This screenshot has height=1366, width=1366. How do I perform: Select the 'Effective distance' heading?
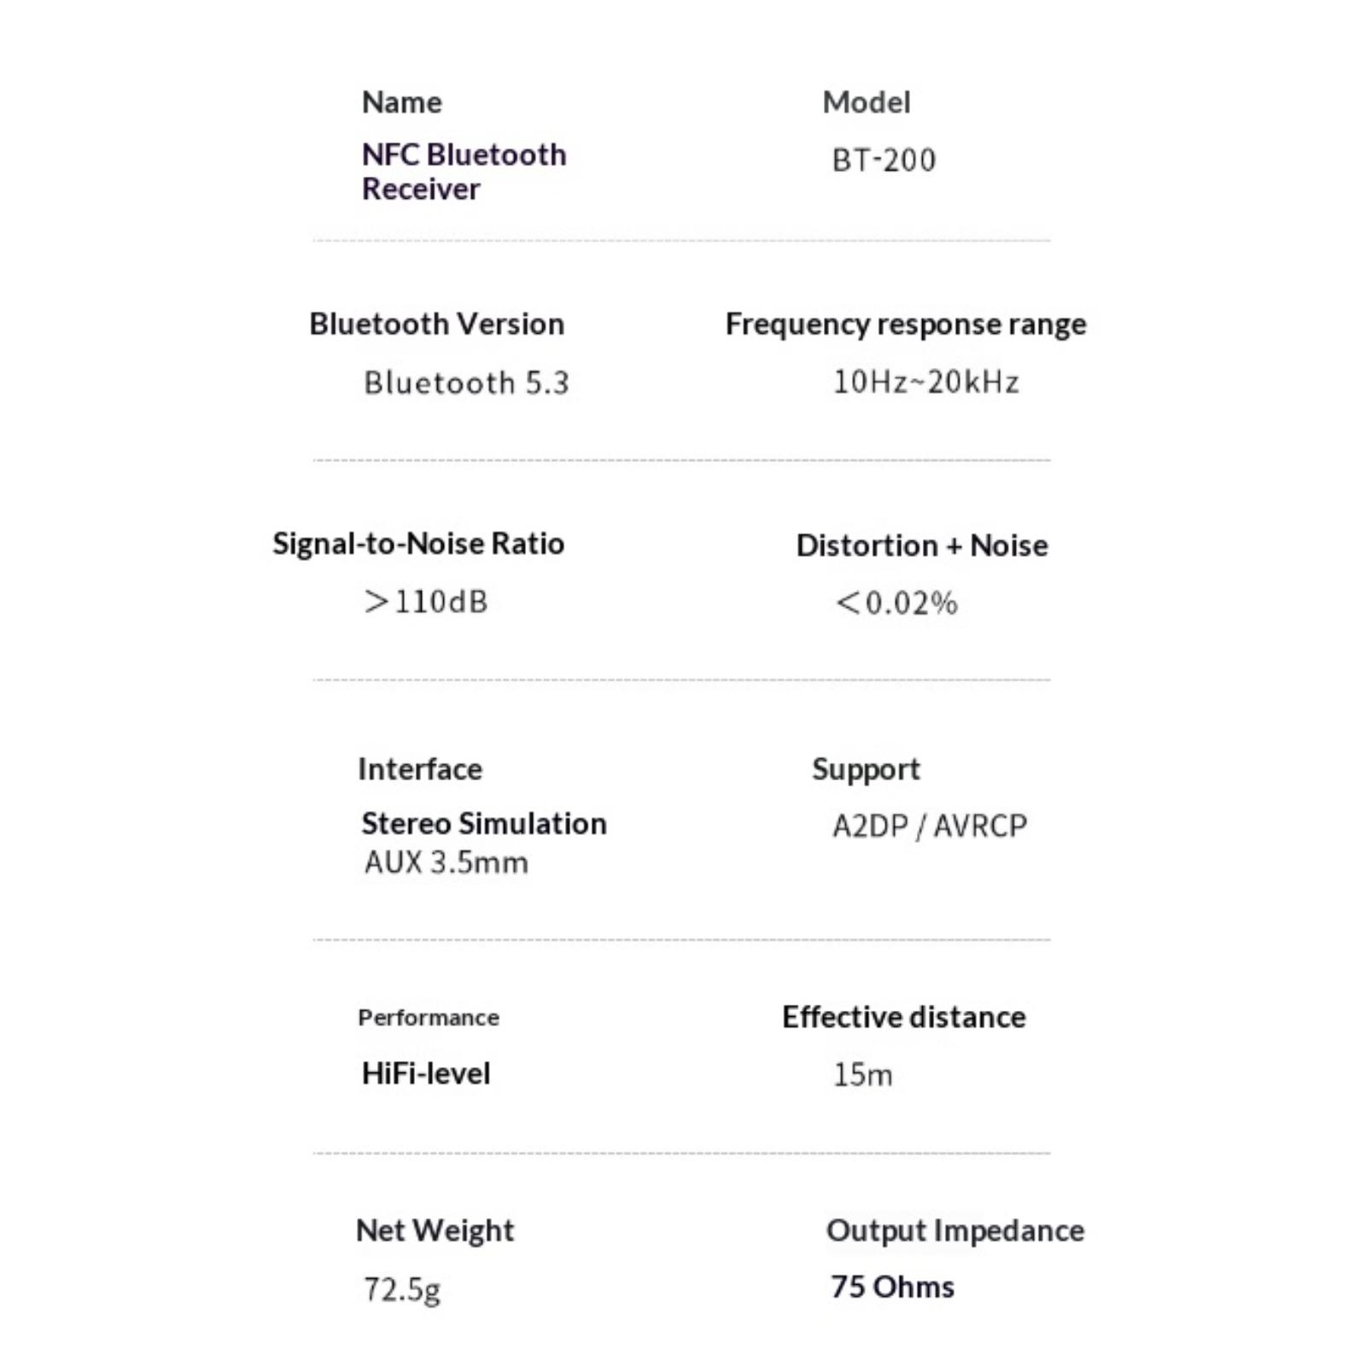[x=904, y=1017]
